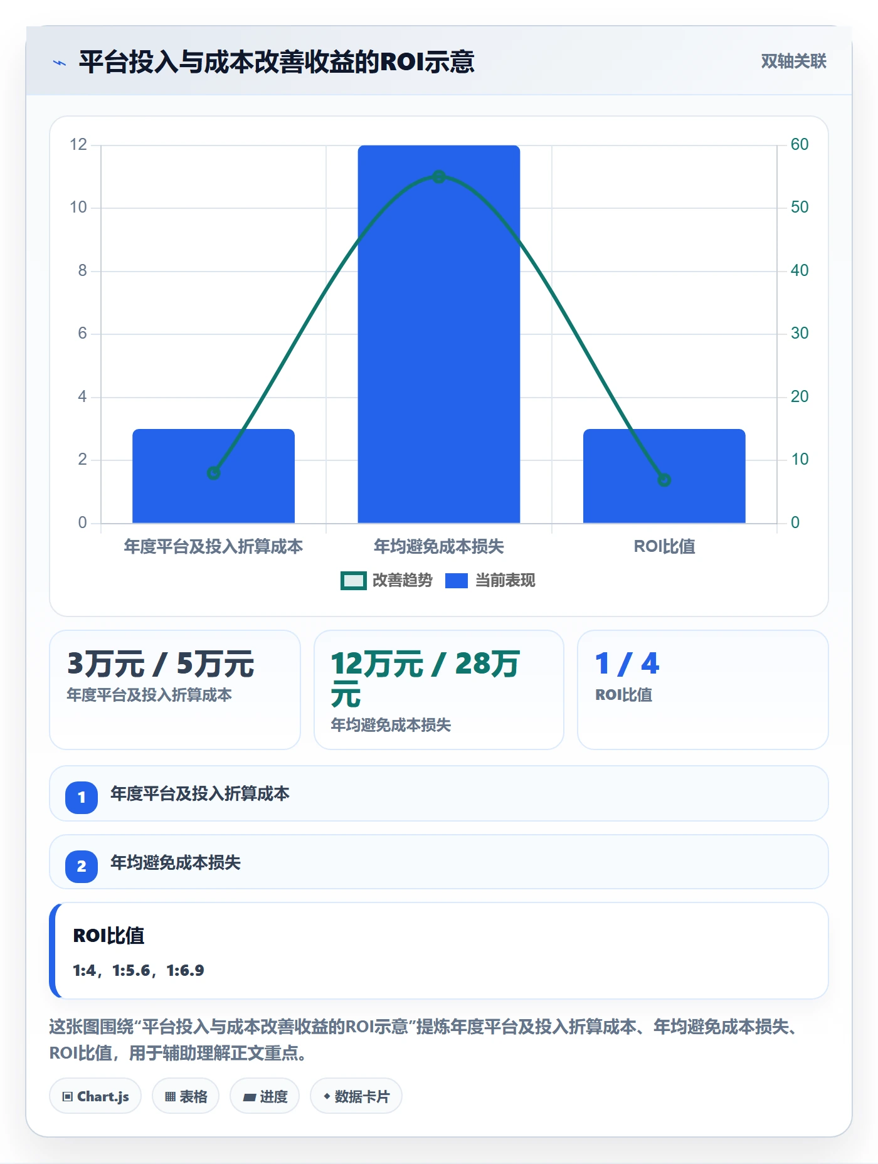878x1164 pixels.
Task: Click the chart bar for 年度平台及投入折算成本
Action: point(213,476)
